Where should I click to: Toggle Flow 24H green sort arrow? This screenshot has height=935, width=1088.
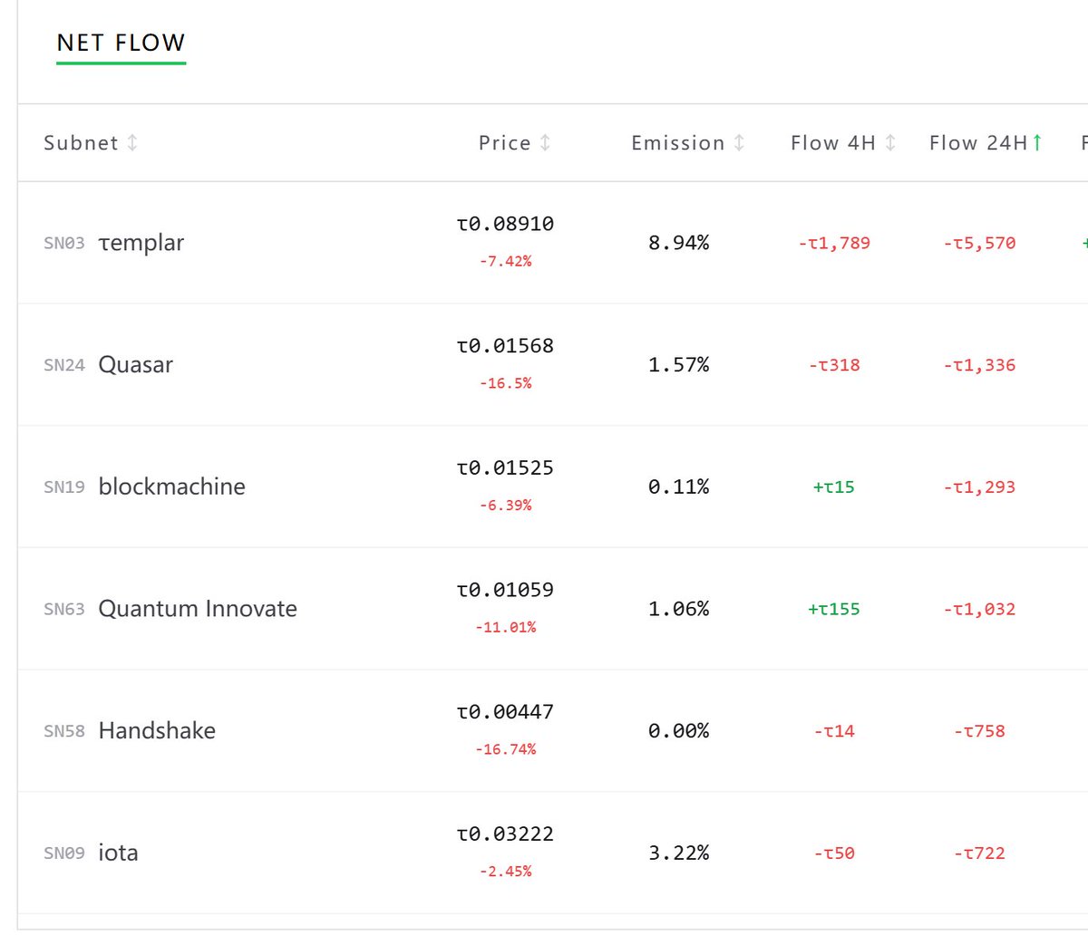tap(1037, 142)
